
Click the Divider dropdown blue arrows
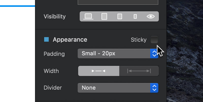click(154, 88)
